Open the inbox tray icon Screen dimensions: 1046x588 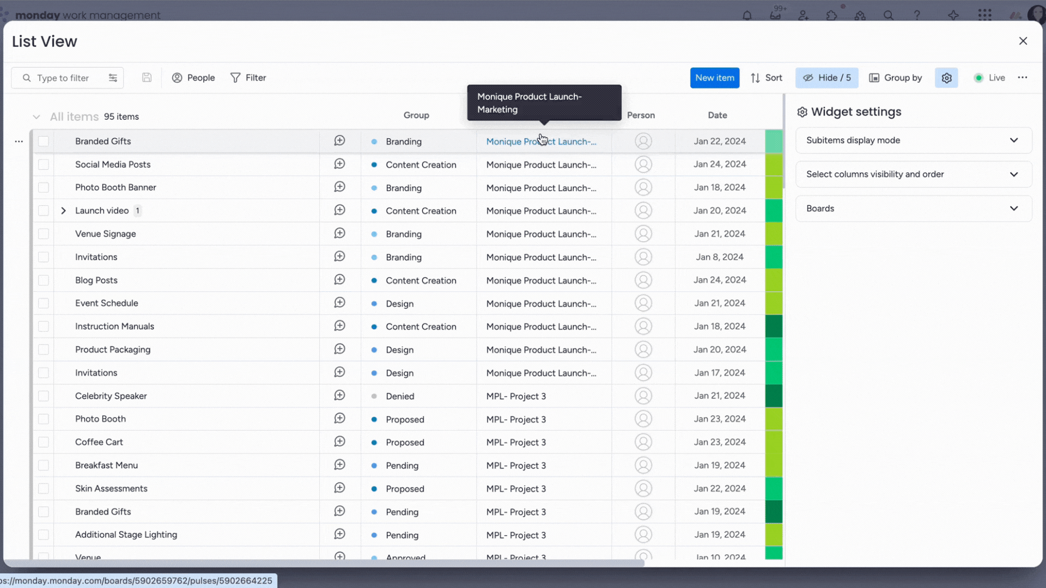point(775,15)
